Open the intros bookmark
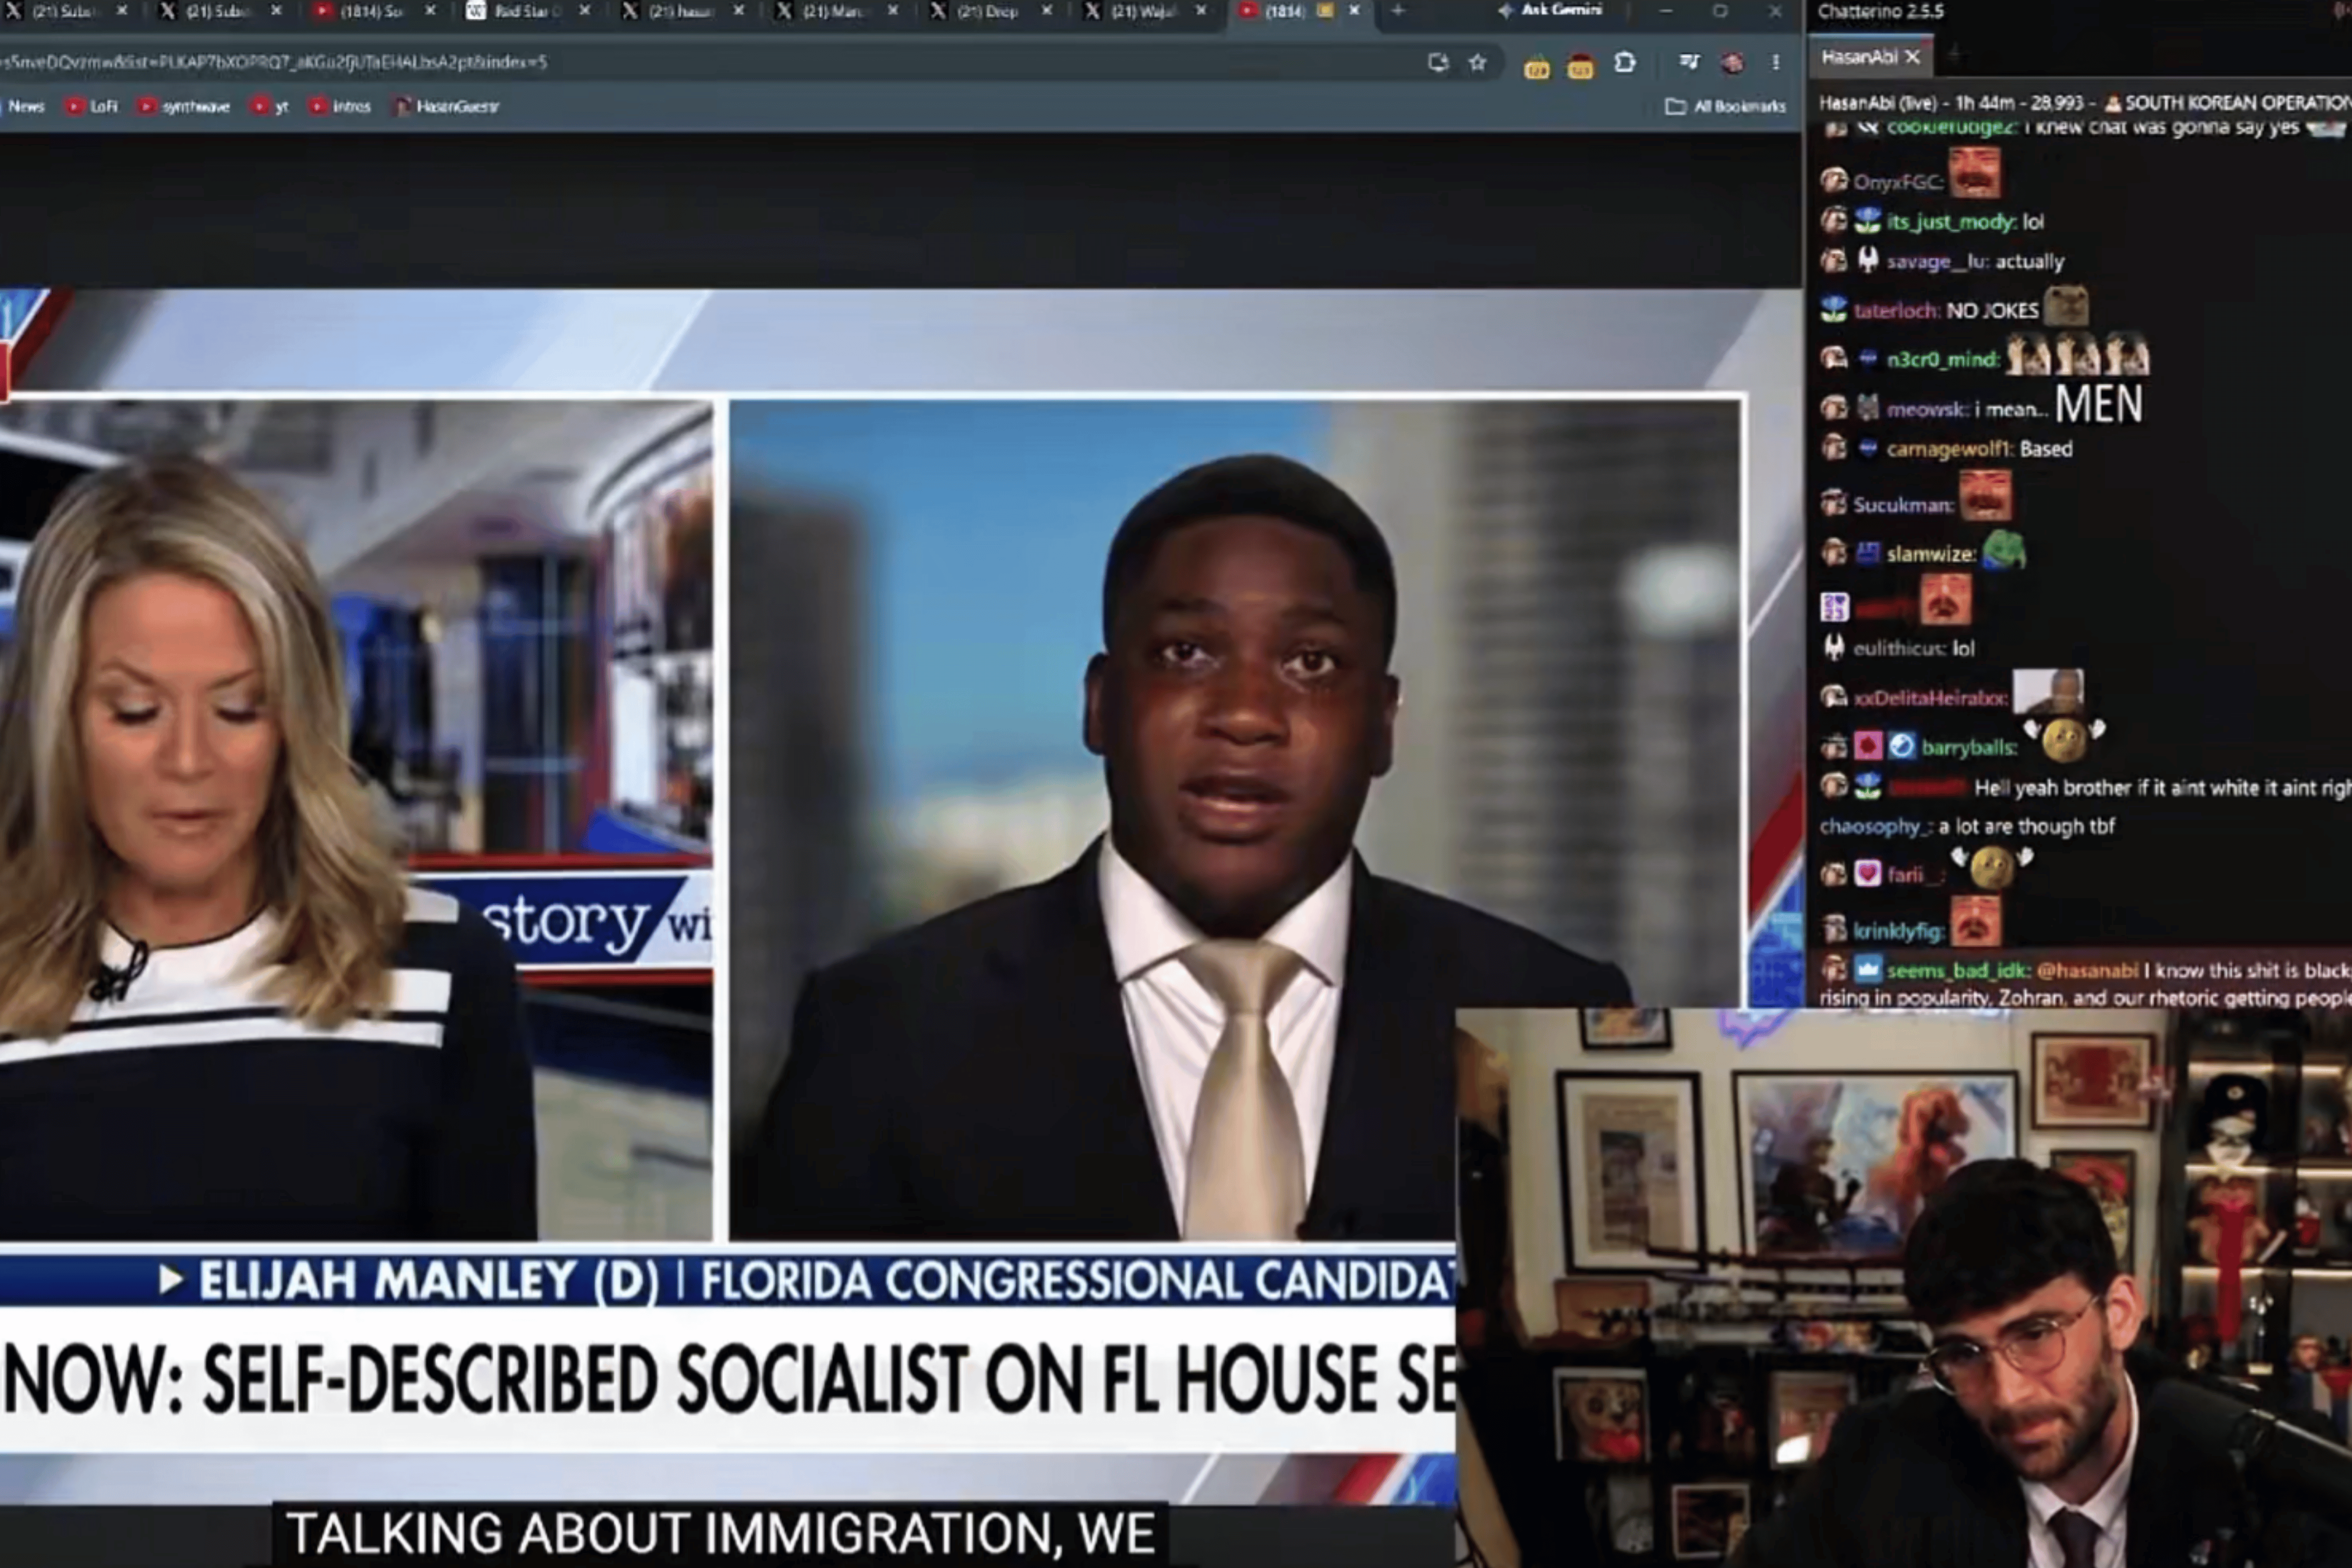2352x1568 pixels. click(341, 106)
